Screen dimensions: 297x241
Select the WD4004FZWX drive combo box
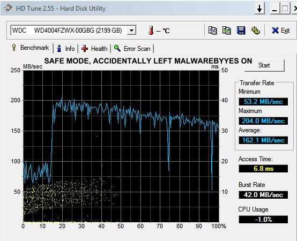(x=73, y=31)
